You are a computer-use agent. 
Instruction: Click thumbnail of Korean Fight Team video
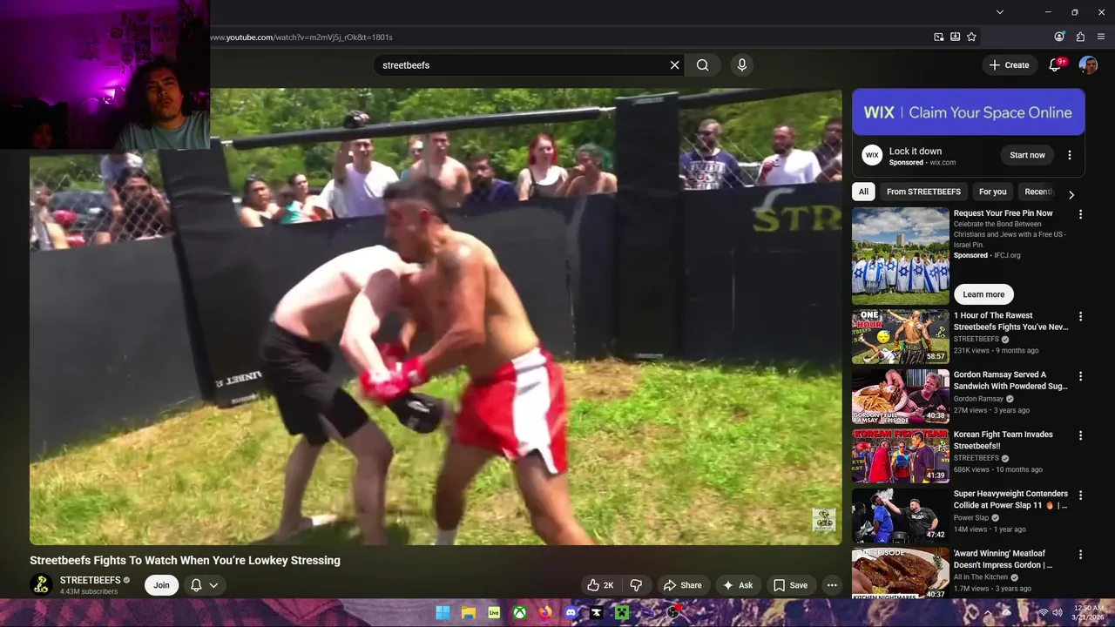click(901, 456)
